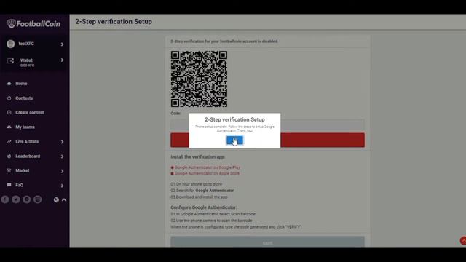The width and height of the screenshot is (466, 262).
Task: Click the language globe icon
Action: click(56, 199)
